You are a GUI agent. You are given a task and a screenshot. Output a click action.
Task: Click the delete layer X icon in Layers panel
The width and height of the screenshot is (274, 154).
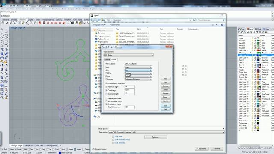tap(245, 32)
